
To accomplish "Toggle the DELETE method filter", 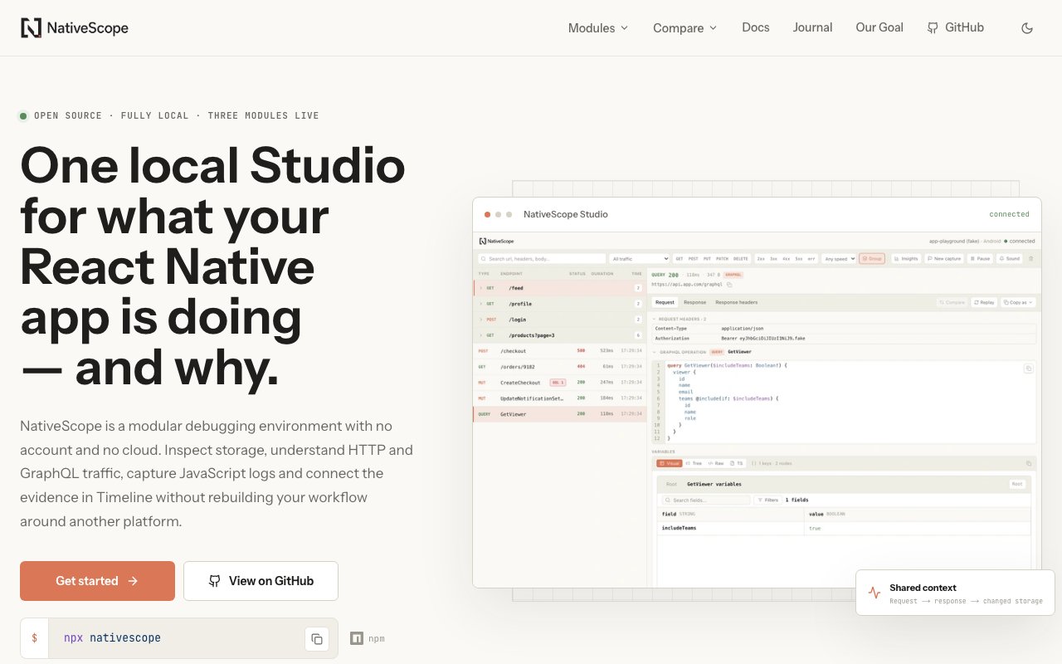I will 741,259.
